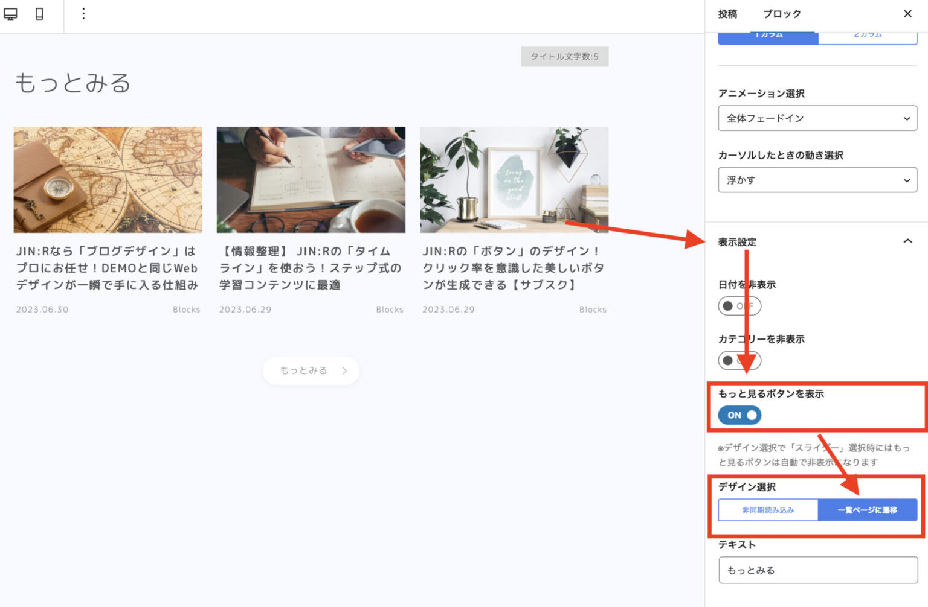Switch to the 投稿 tab
928x607 pixels.
(728, 14)
